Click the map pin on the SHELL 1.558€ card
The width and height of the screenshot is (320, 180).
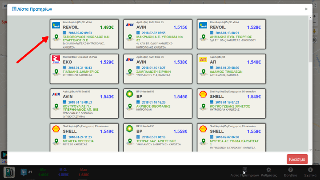203,142
